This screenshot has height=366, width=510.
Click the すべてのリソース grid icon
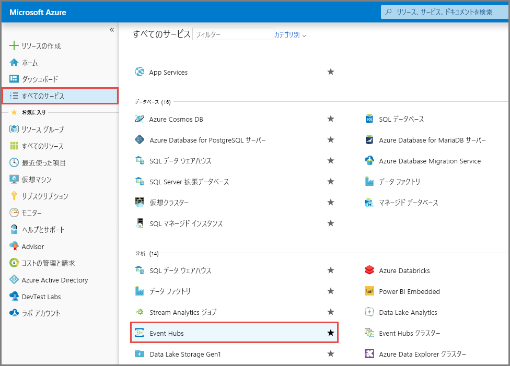[x=14, y=146]
